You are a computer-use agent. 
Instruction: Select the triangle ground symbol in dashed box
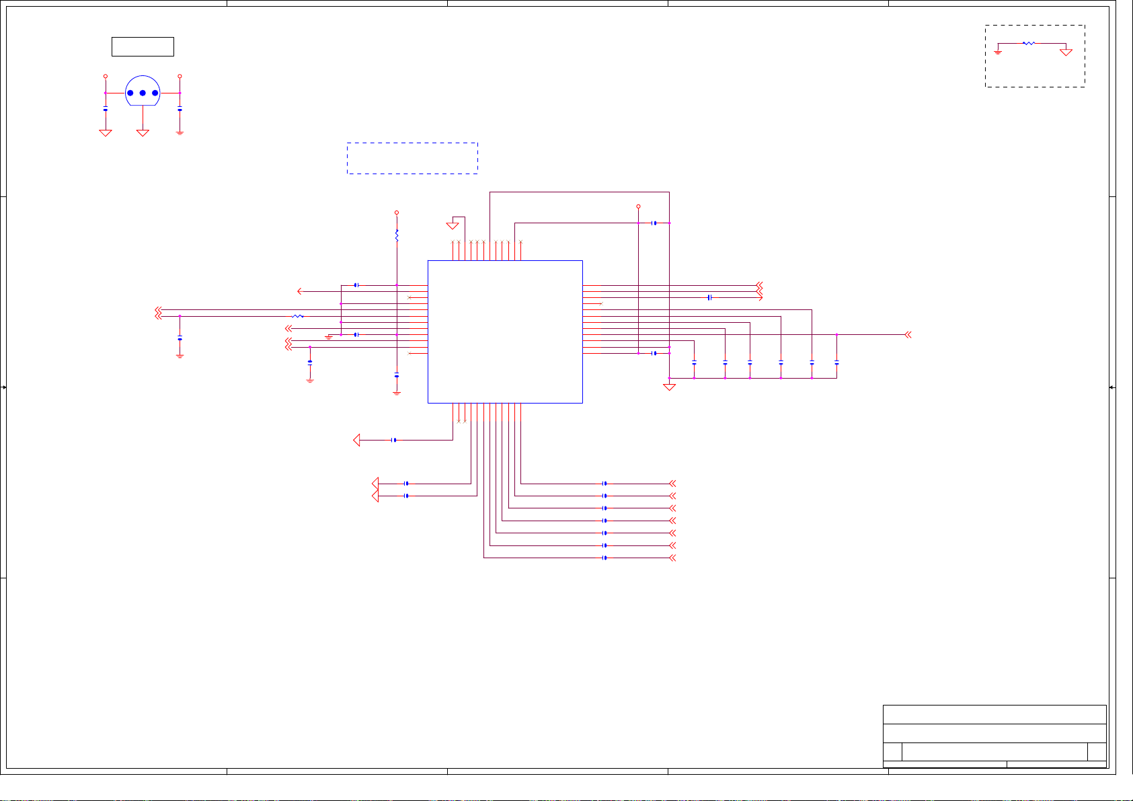pos(1066,52)
